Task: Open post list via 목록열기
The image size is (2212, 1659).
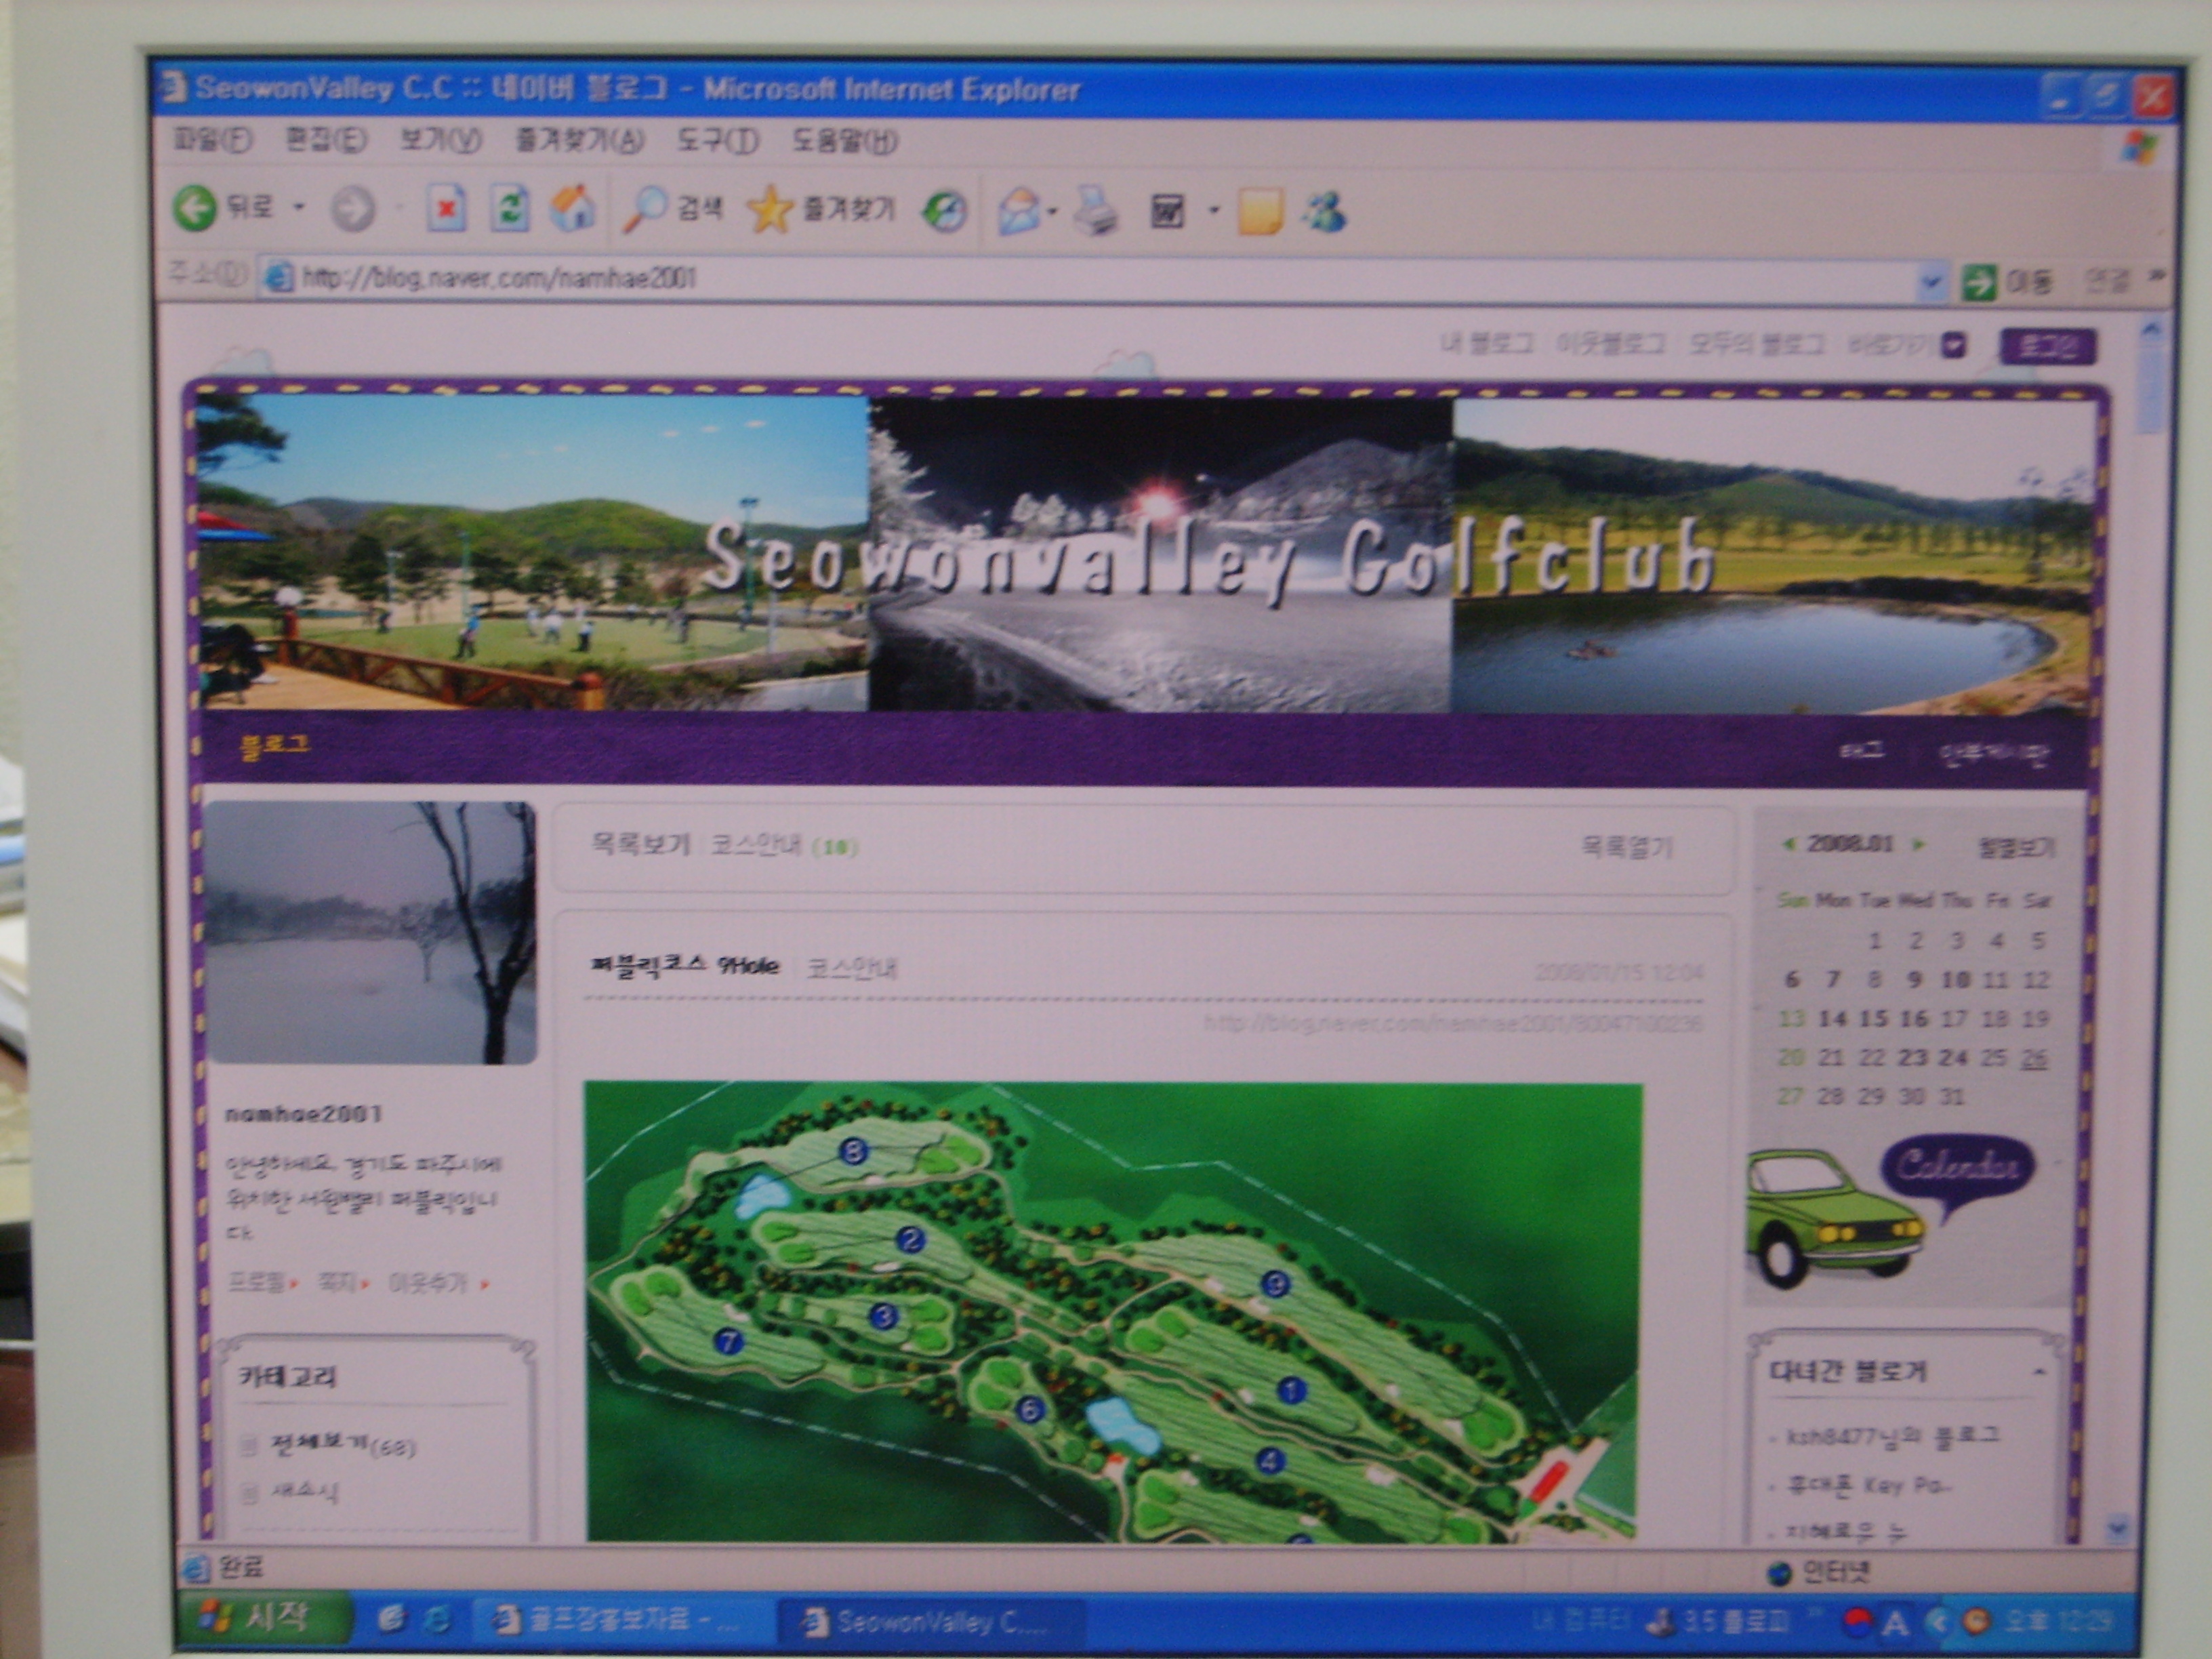Action: pyautogui.click(x=1626, y=847)
